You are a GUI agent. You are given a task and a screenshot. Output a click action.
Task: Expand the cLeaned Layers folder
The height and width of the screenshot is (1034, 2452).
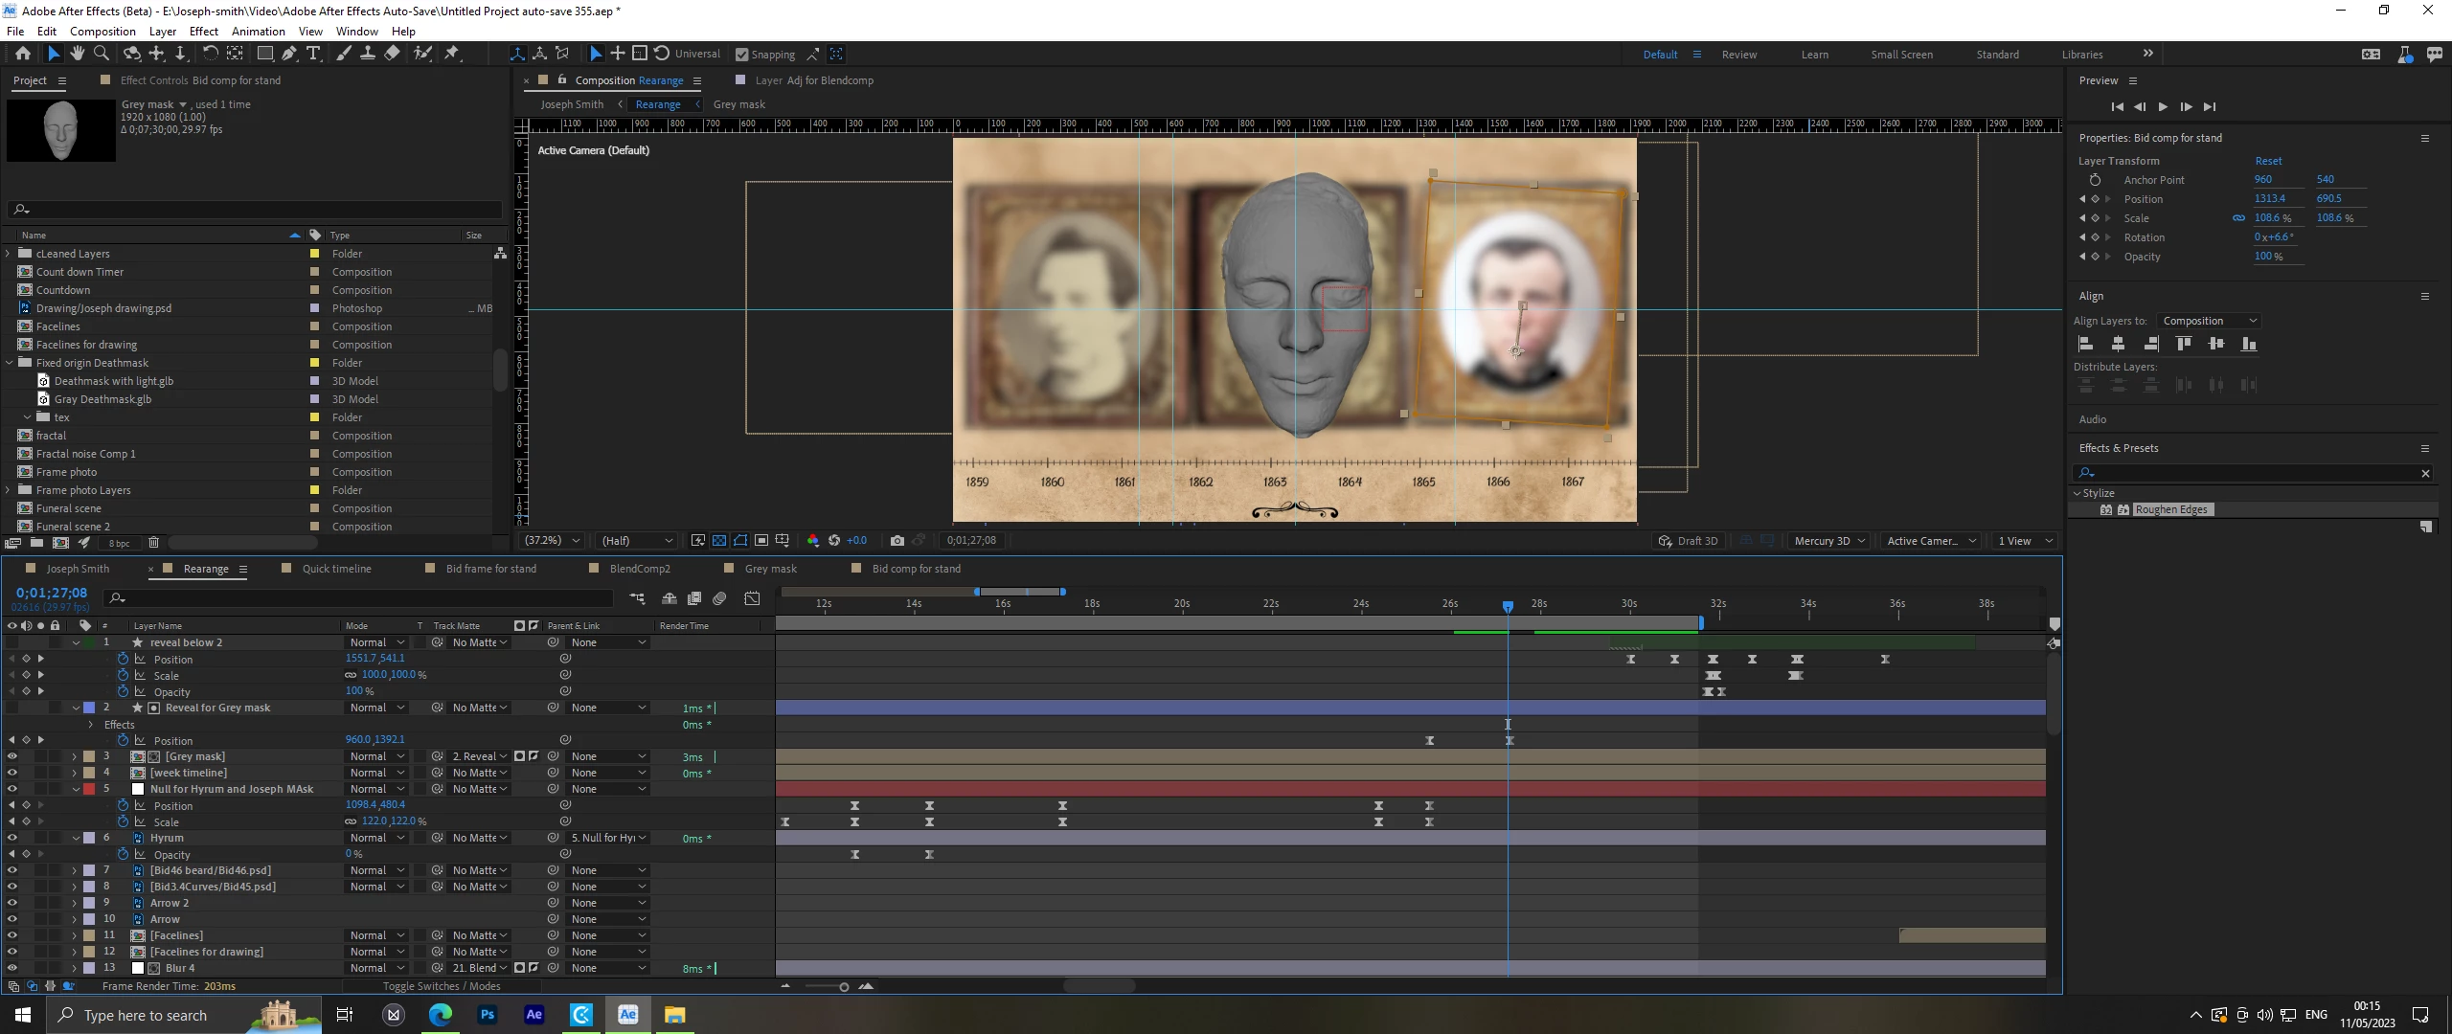(9, 254)
